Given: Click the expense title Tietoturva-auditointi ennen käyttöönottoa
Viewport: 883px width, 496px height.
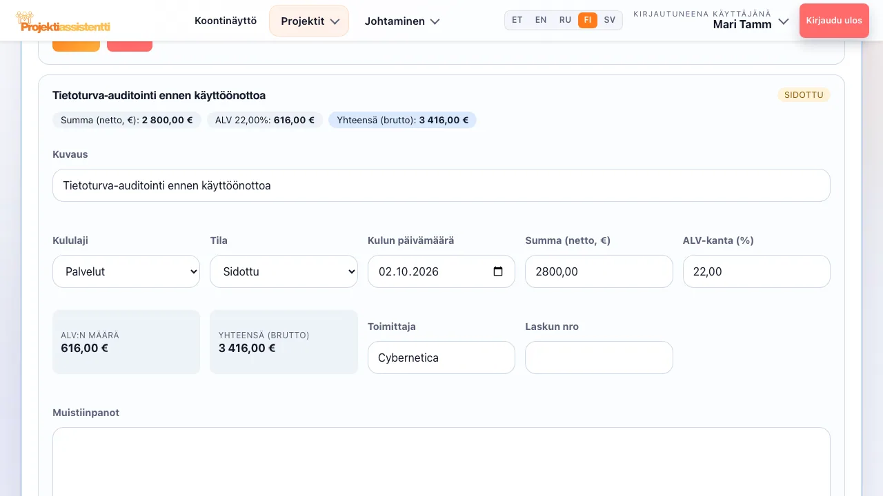Looking at the screenshot, I should [x=159, y=95].
